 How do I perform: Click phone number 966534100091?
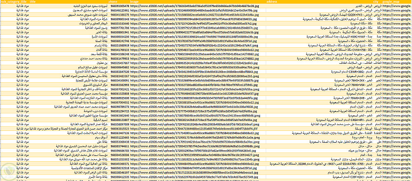119,80
